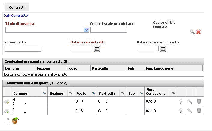This screenshot has width=212, height=131.
Task: Sort unassigned list by Foglio
Action: 93,93
